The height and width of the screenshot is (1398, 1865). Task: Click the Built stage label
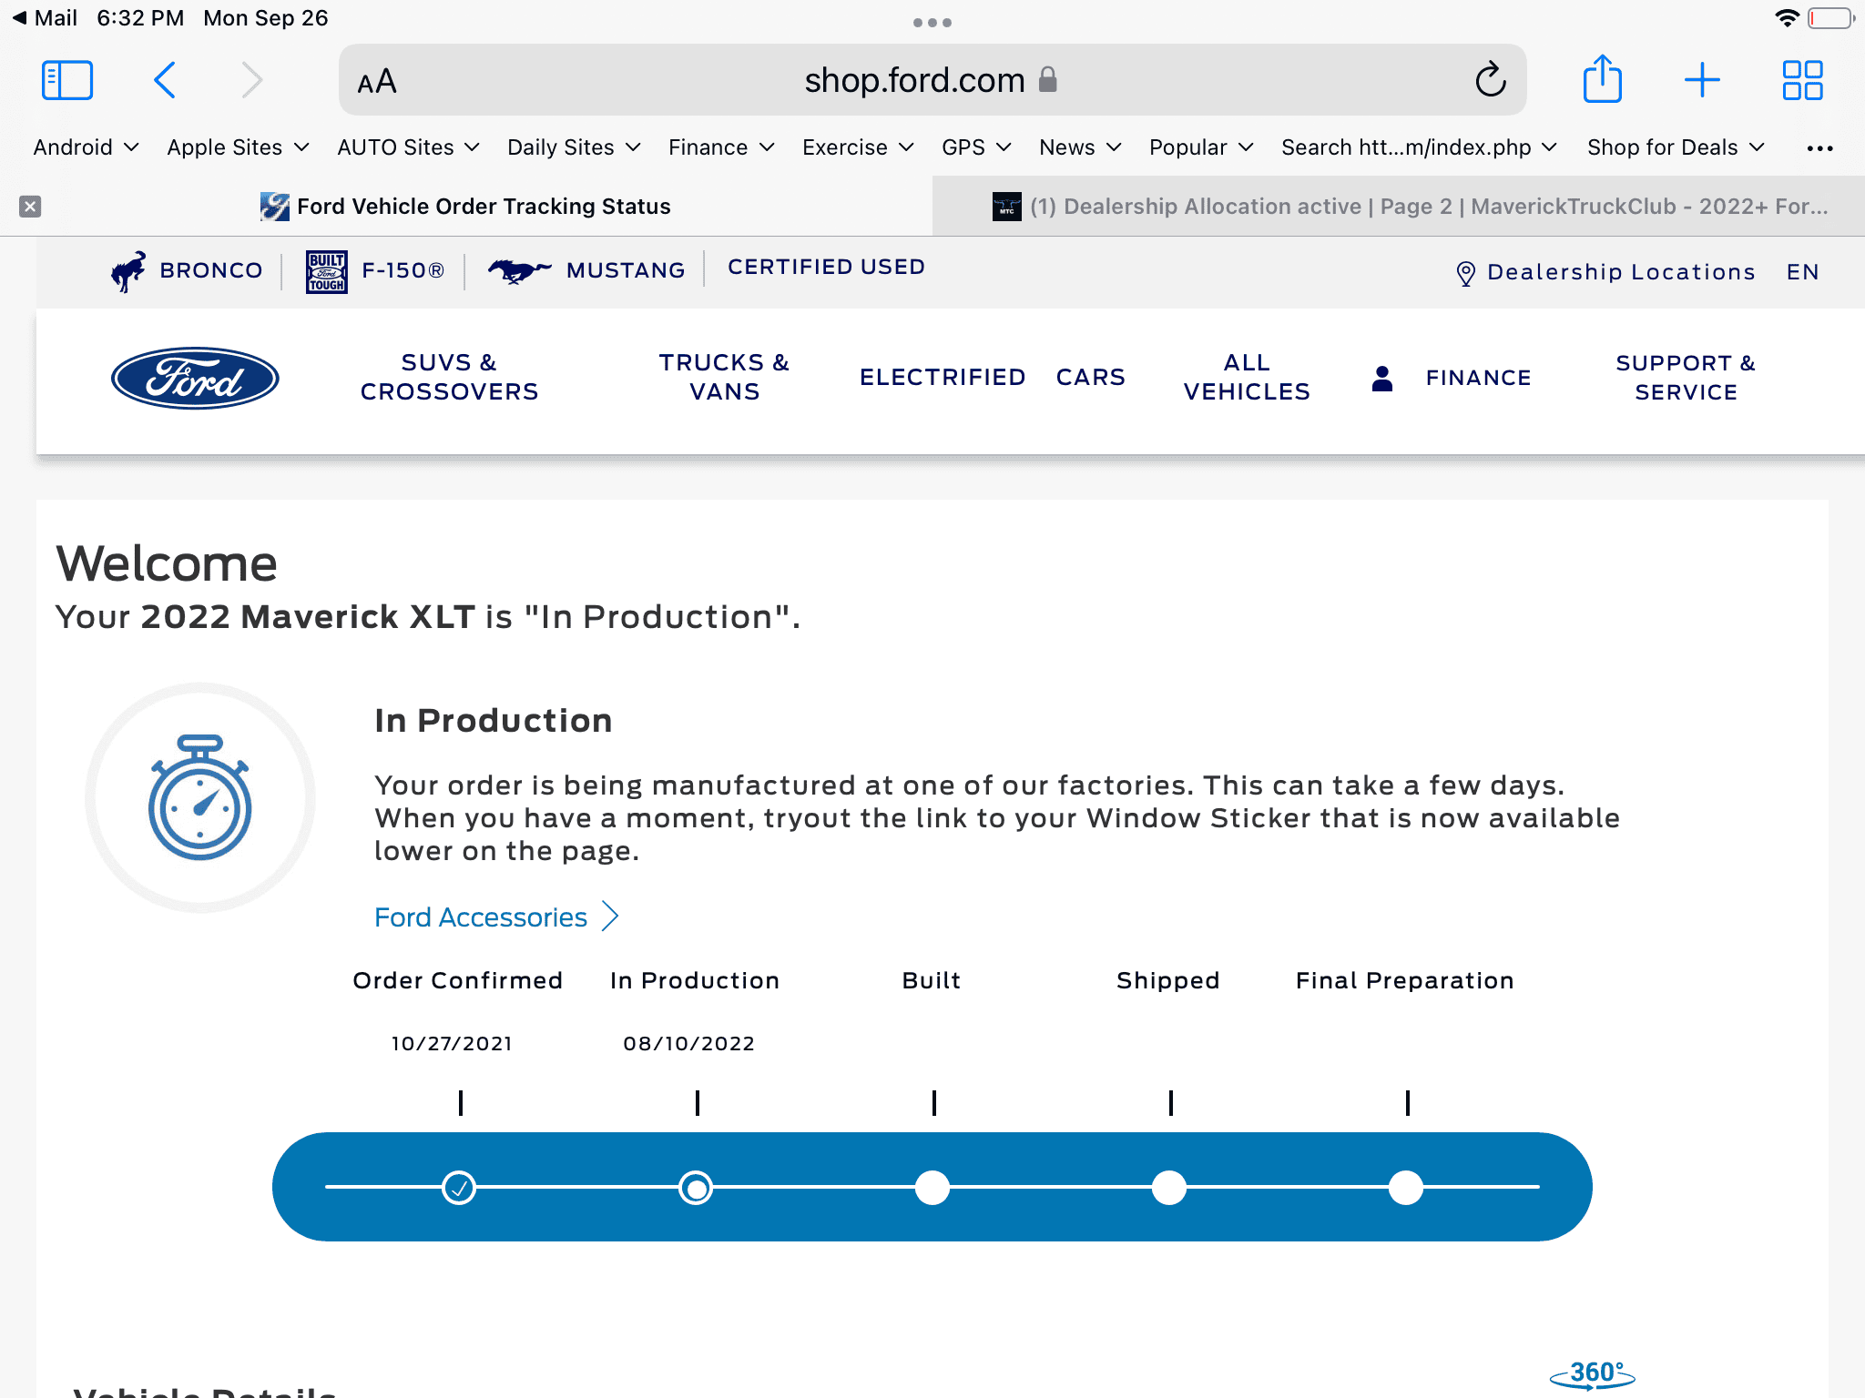coord(932,980)
